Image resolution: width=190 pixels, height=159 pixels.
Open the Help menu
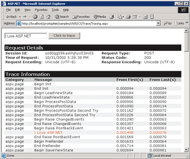(x=66, y=10)
